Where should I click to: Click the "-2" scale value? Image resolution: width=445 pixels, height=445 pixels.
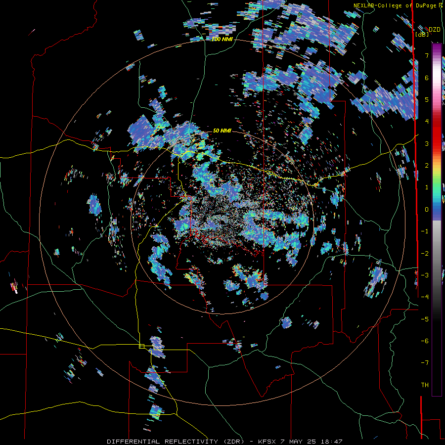(x=425, y=253)
